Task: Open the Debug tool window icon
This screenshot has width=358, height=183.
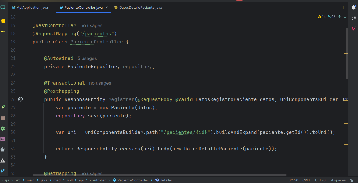Action: [3, 150]
